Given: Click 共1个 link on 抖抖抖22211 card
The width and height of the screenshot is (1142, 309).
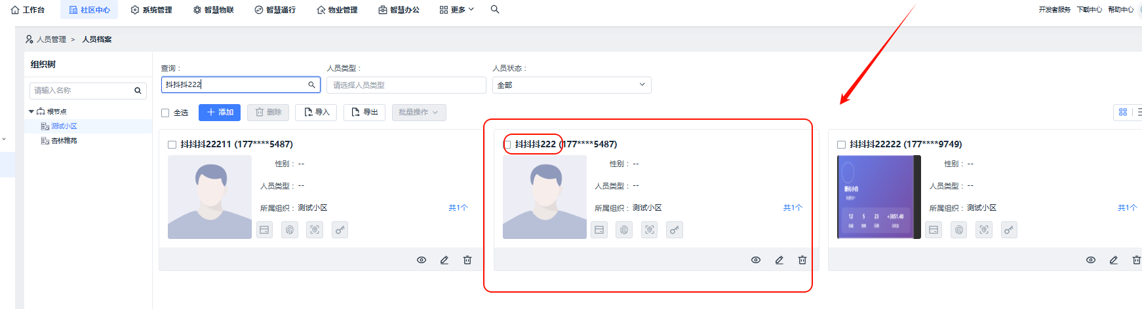Looking at the screenshot, I should point(458,208).
